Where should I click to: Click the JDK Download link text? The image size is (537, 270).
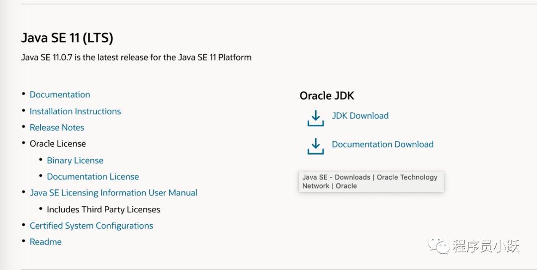(x=360, y=116)
